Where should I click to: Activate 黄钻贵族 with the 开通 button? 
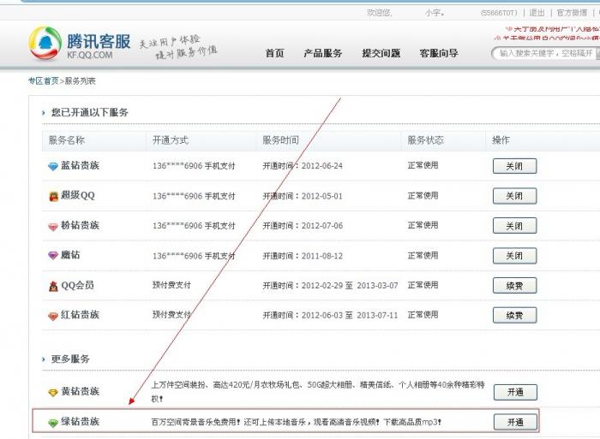pos(515,392)
